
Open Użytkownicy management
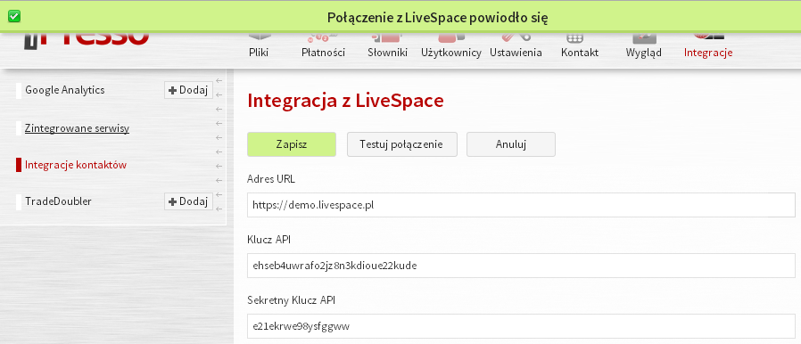tap(451, 47)
